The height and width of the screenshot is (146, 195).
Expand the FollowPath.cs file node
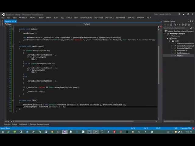[172, 51]
